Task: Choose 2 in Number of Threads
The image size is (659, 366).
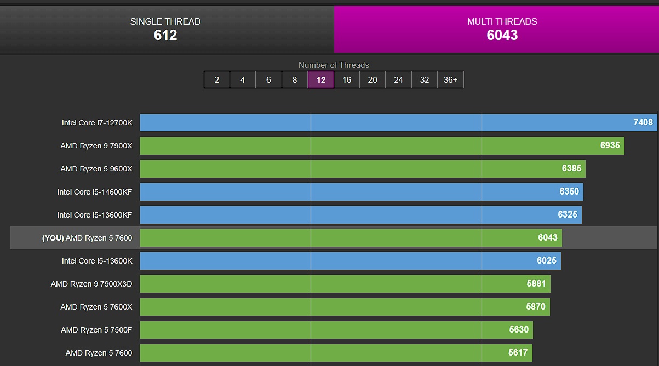Action: pos(217,79)
